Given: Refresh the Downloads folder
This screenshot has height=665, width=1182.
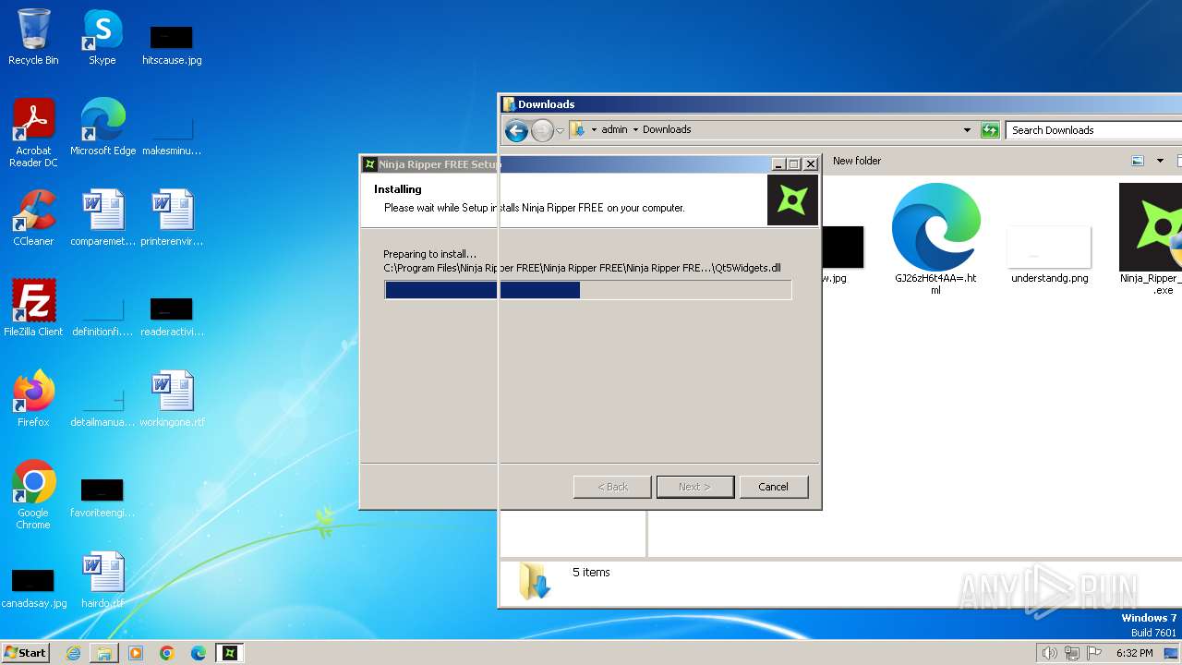Looking at the screenshot, I should (x=990, y=130).
